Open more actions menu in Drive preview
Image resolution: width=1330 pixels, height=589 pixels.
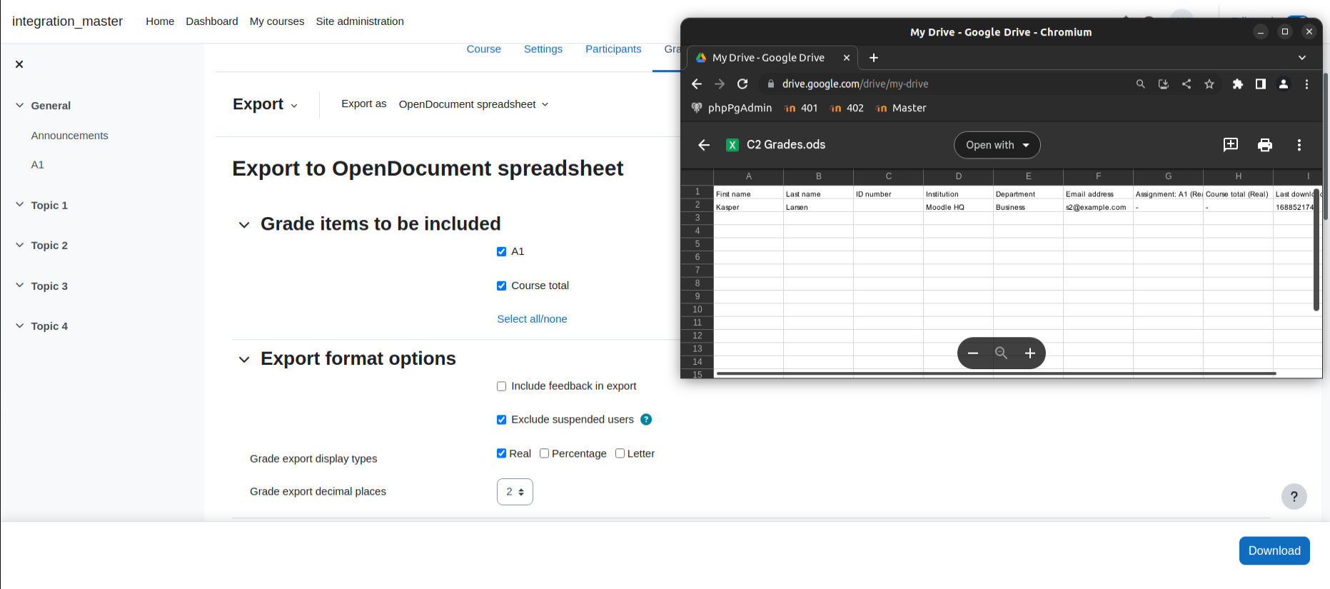coord(1299,145)
